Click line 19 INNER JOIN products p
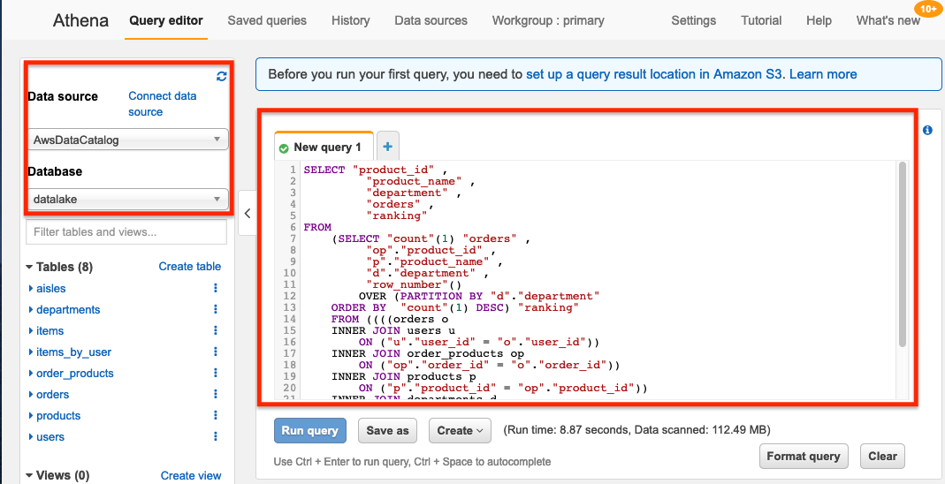 pyautogui.click(x=403, y=377)
